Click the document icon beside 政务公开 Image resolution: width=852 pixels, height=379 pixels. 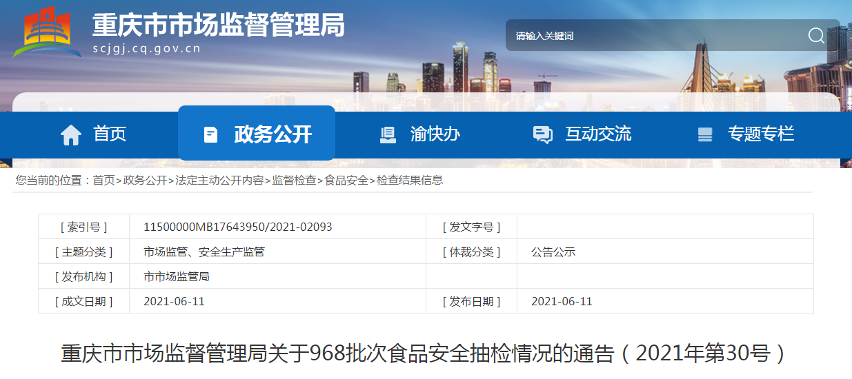(x=211, y=134)
